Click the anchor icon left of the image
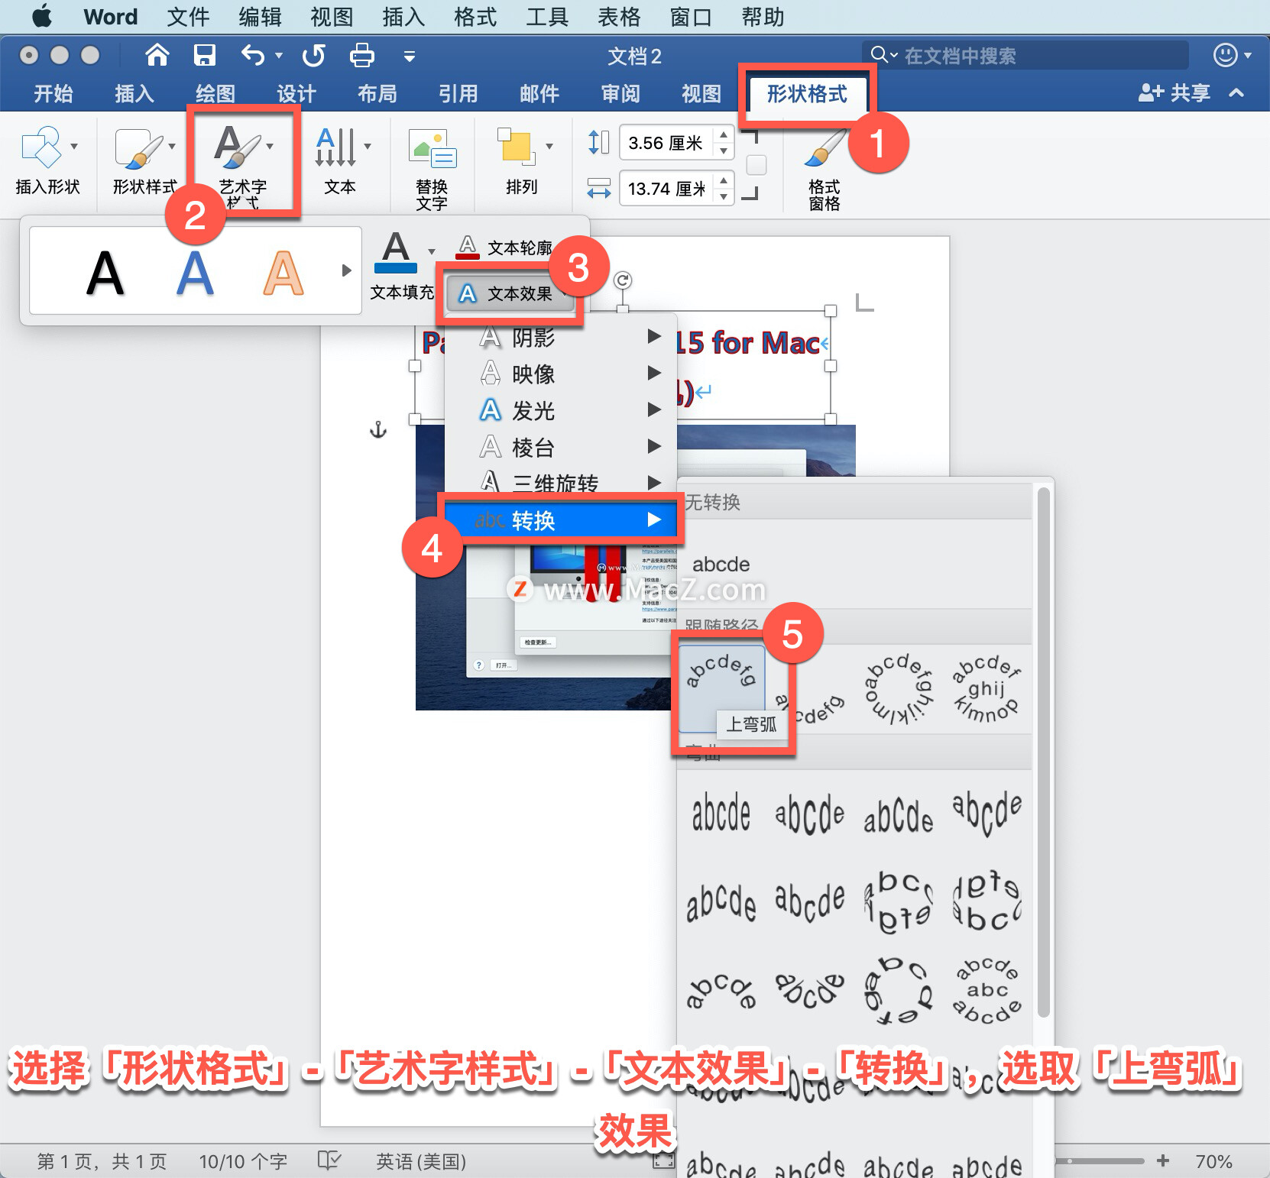This screenshot has width=1270, height=1178. pyautogui.click(x=378, y=429)
